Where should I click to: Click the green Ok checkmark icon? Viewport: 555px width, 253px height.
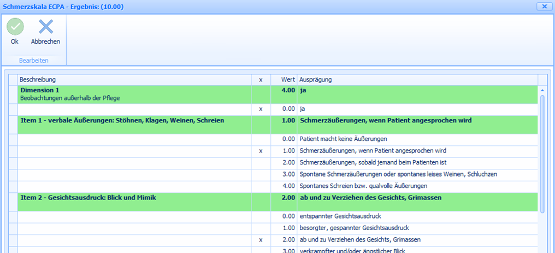tap(15, 27)
